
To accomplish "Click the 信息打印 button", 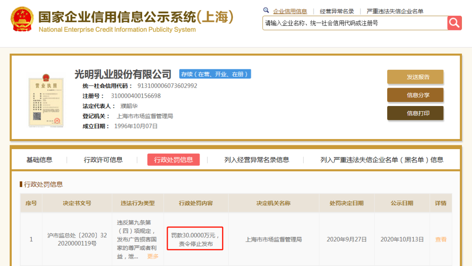I will [x=415, y=113].
